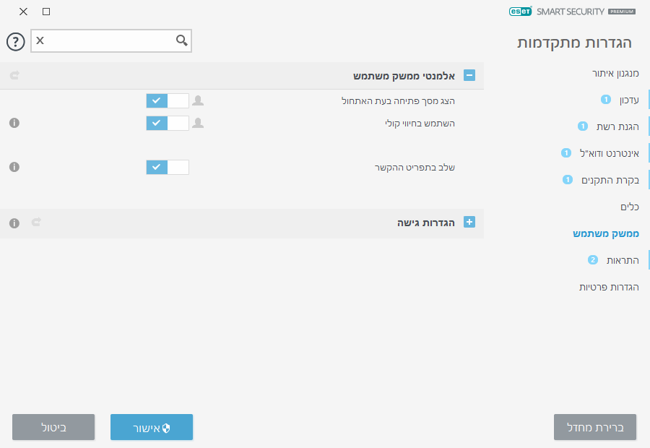Click user icon beside הצג מסך פתיחה
Screen dimensions: 650x448
click(x=198, y=100)
